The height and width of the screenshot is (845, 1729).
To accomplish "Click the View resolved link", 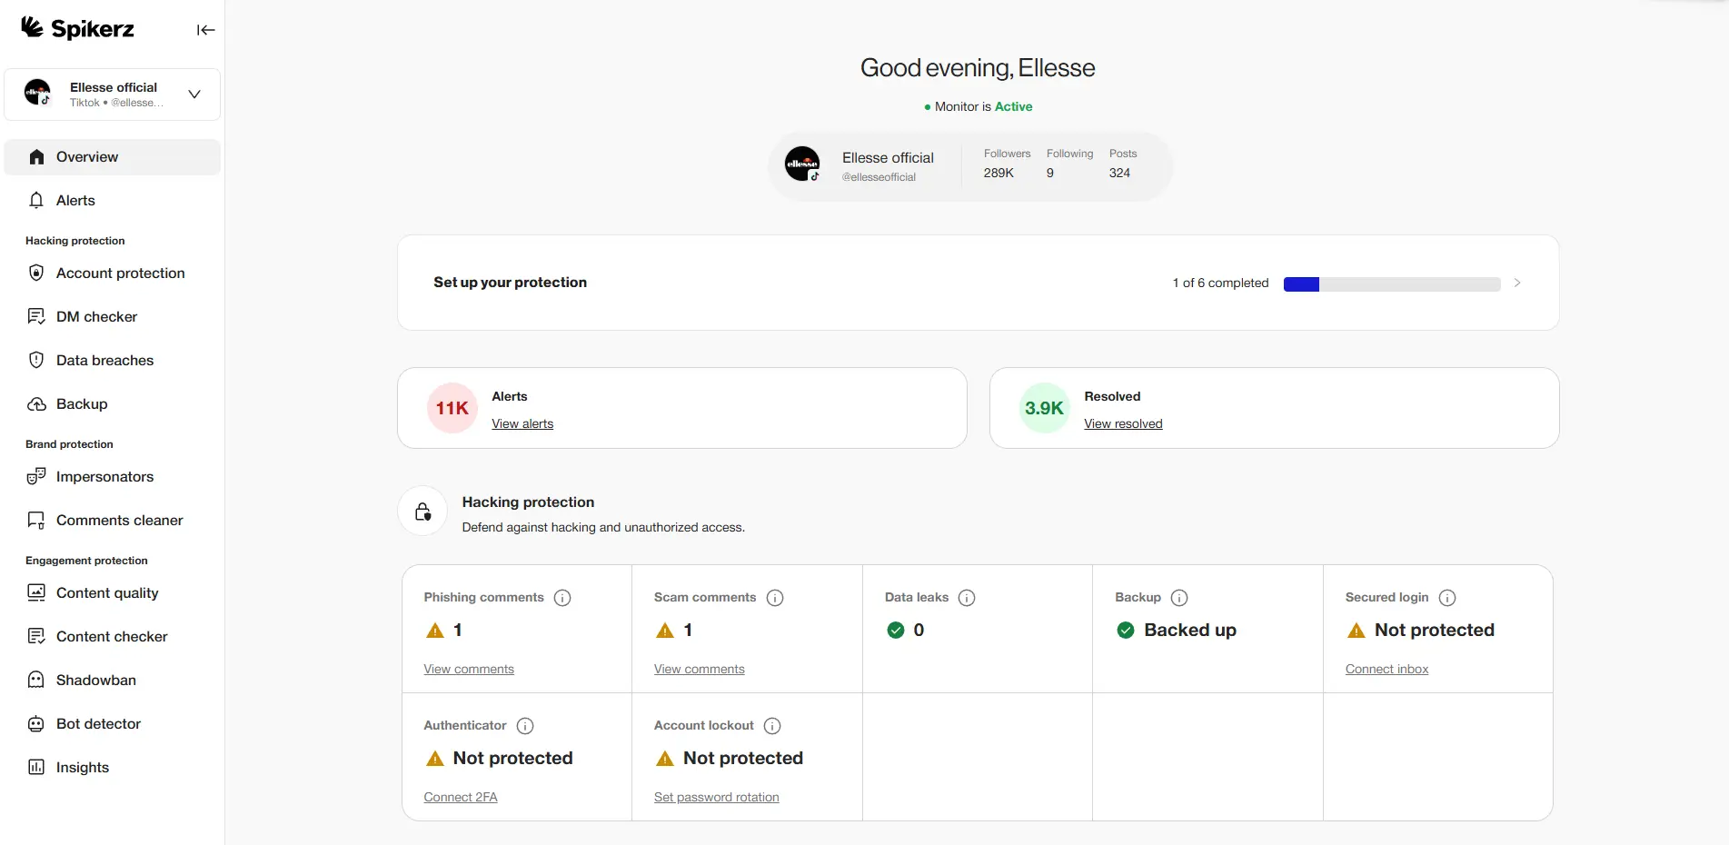I will pos(1123,424).
